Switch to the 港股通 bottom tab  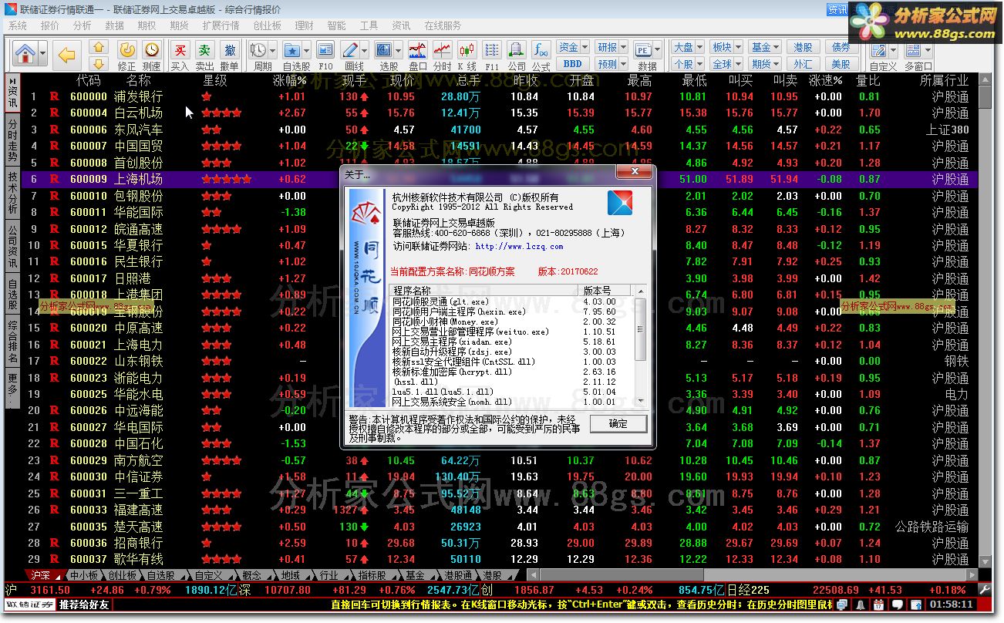[x=458, y=575]
